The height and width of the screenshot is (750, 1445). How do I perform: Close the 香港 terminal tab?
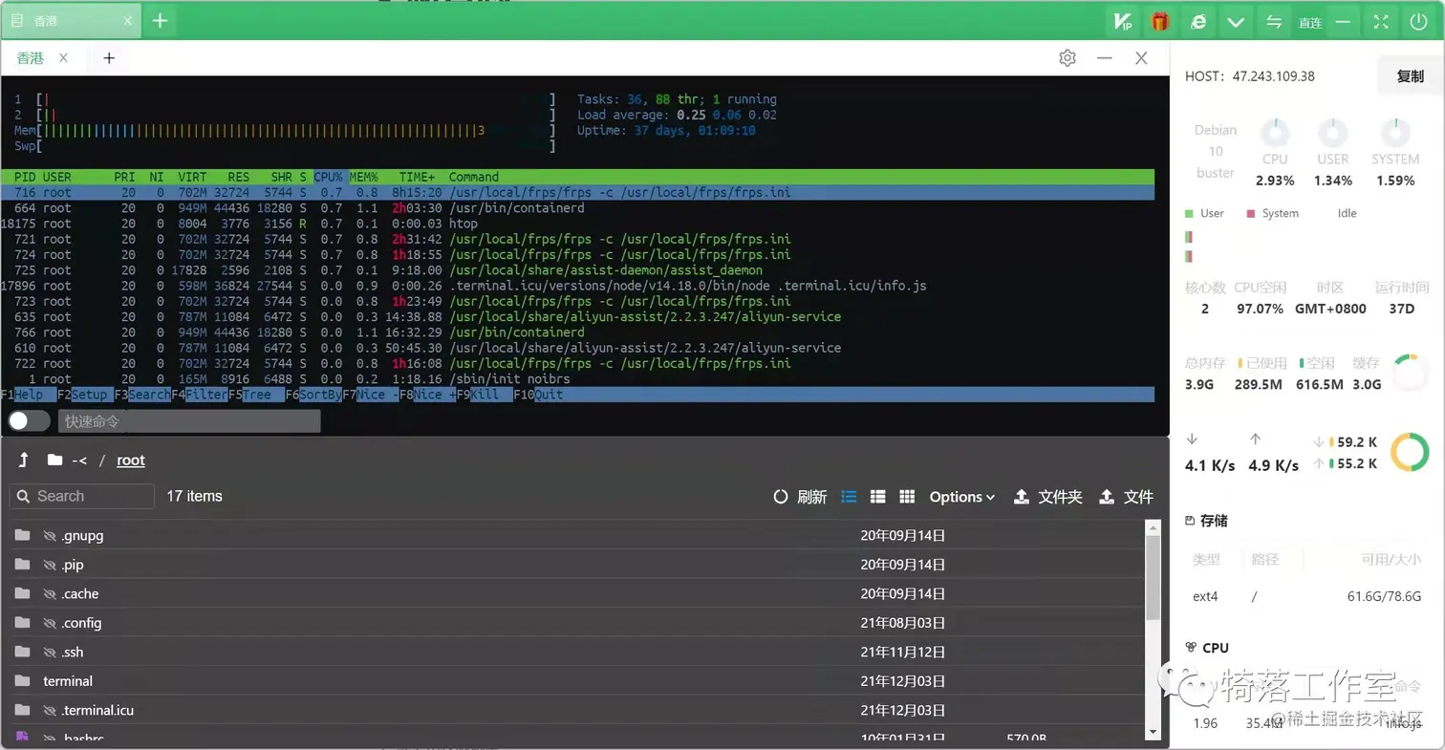pyautogui.click(x=63, y=58)
